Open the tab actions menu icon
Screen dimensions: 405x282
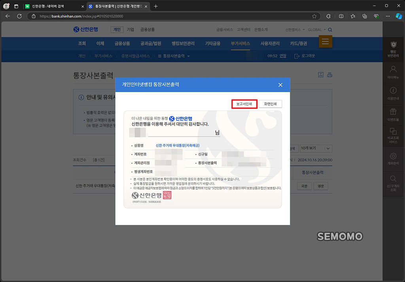(16, 6)
